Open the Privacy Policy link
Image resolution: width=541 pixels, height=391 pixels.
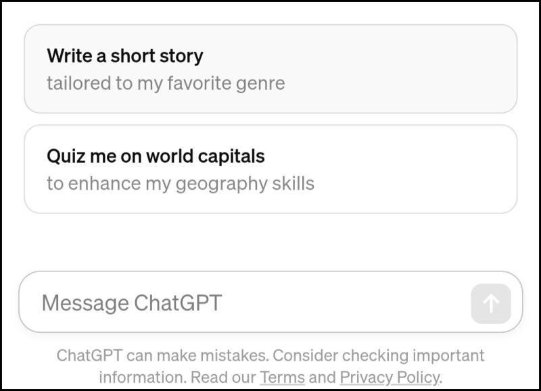coord(390,376)
